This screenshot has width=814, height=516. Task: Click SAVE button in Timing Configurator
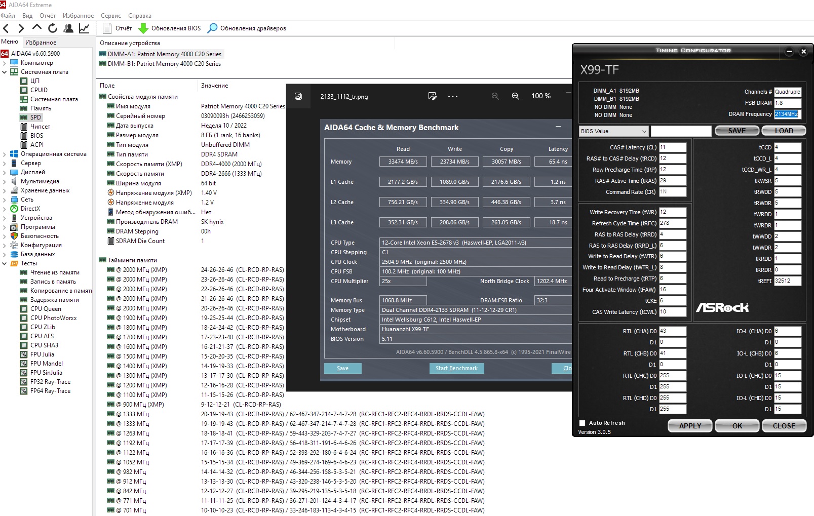click(x=737, y=131)
